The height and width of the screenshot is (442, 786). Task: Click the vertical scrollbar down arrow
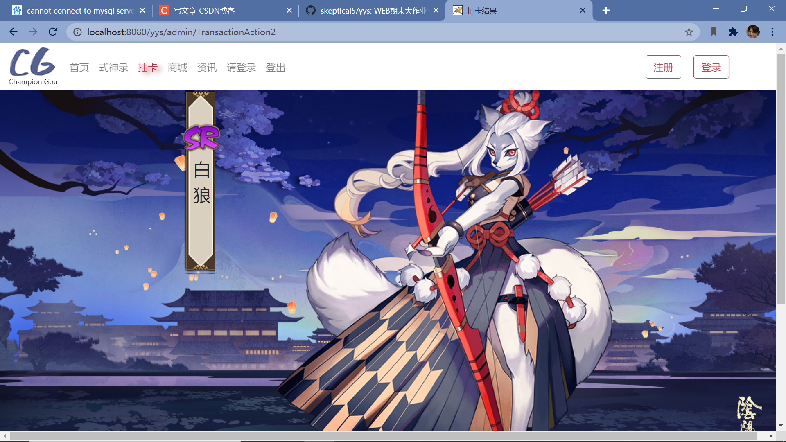coord(781,426)
